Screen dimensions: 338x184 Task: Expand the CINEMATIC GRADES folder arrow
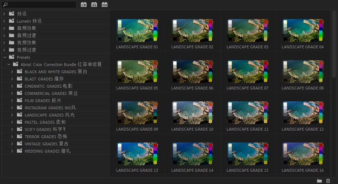12,86
